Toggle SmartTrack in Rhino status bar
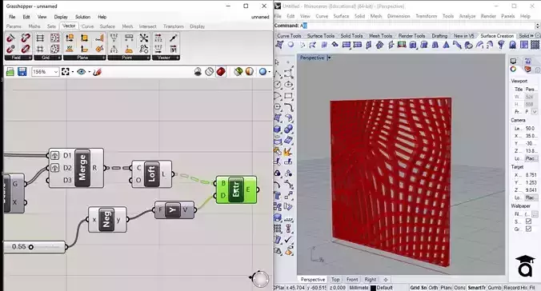Image resolution: width=541 pixels, height=291 pixels. tap(476, 288)
